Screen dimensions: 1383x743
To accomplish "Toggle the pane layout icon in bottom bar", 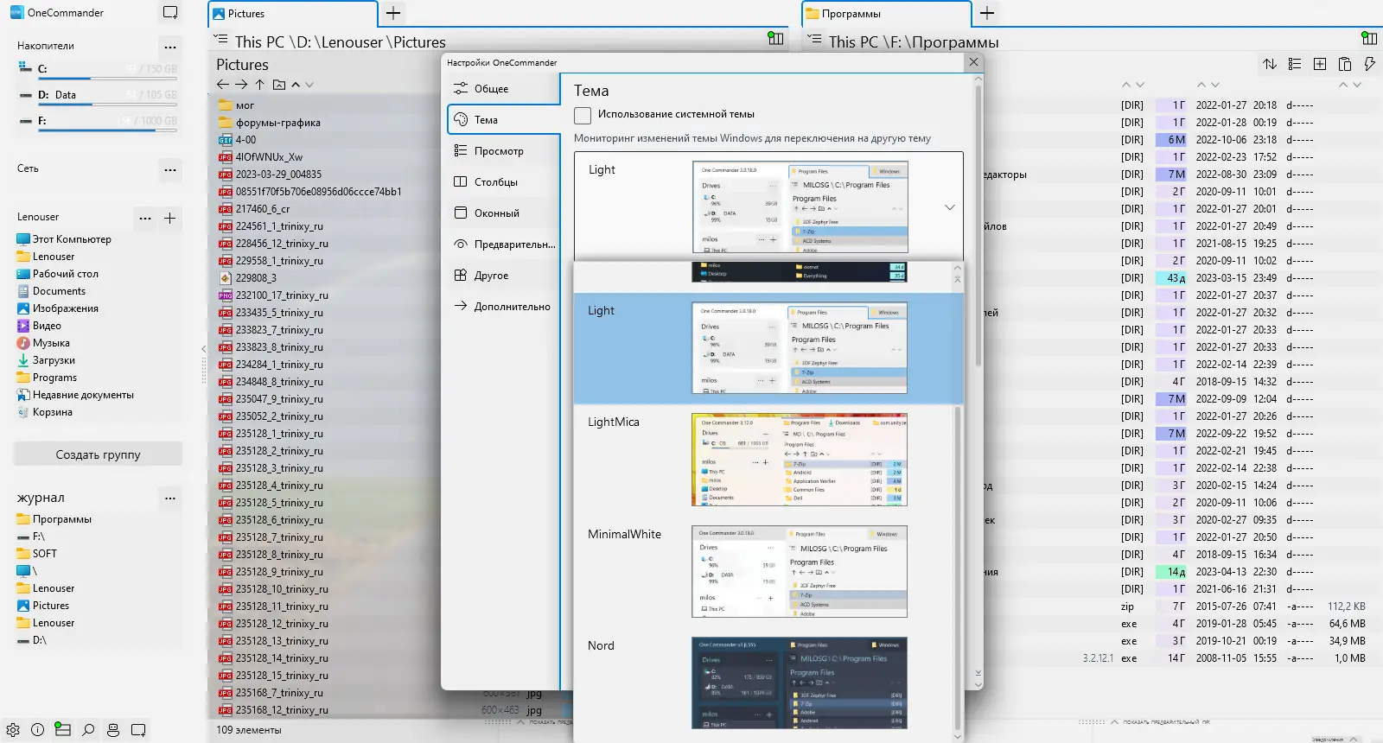I will click(x=62, y=730).
